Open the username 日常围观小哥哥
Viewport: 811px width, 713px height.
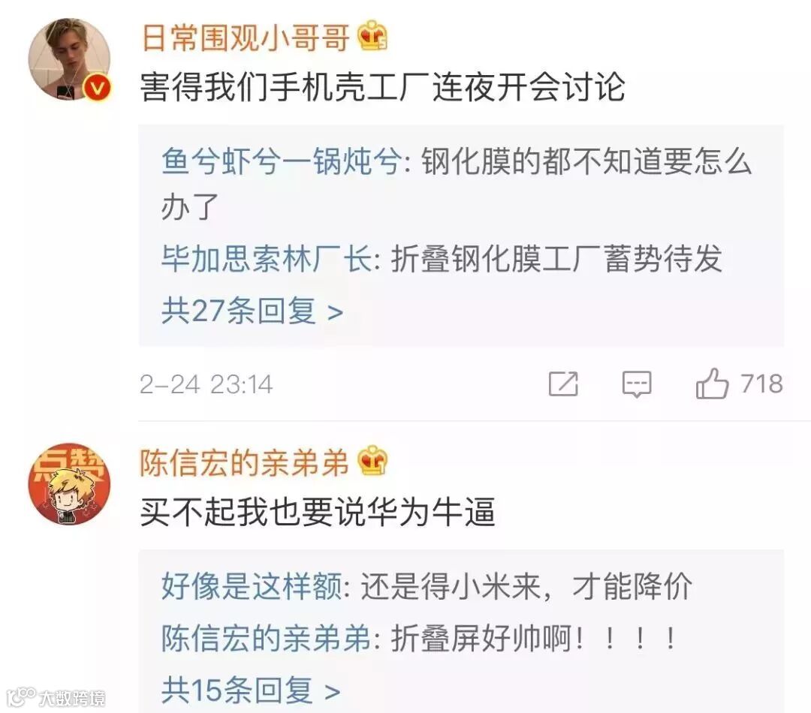(246, 38)
